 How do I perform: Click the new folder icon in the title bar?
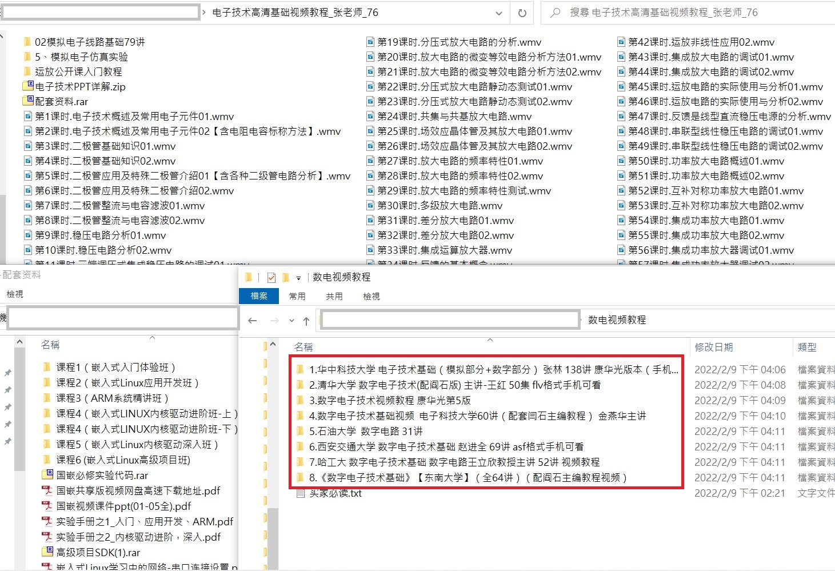286,278
